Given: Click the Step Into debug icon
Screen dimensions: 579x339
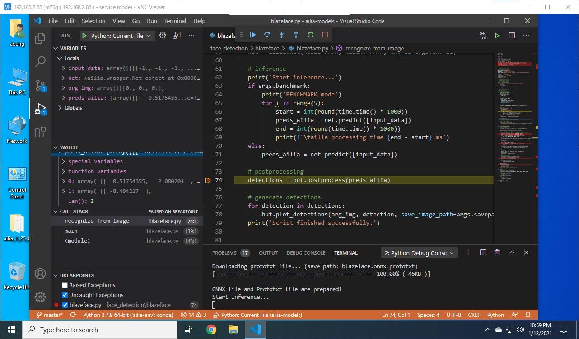Looking at the screenshot, I should [281, 35].
